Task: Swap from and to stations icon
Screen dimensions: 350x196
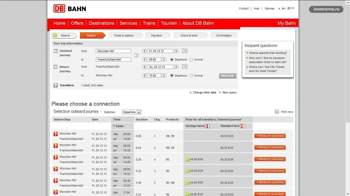Action: pyautogui.click(x=136, y=55)
